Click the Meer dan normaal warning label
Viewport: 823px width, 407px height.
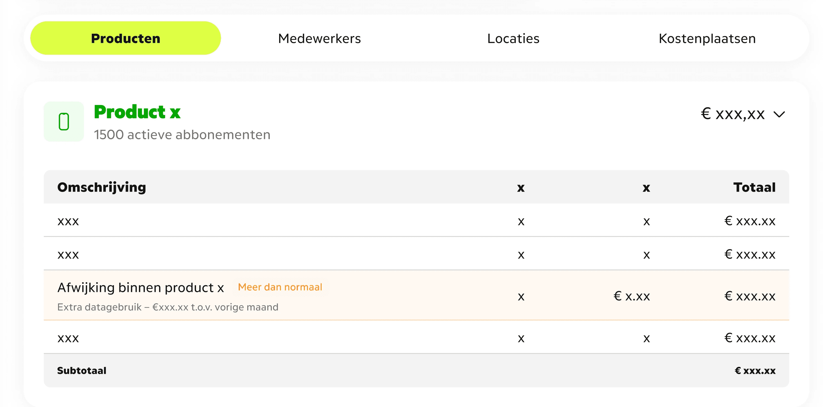280,287
